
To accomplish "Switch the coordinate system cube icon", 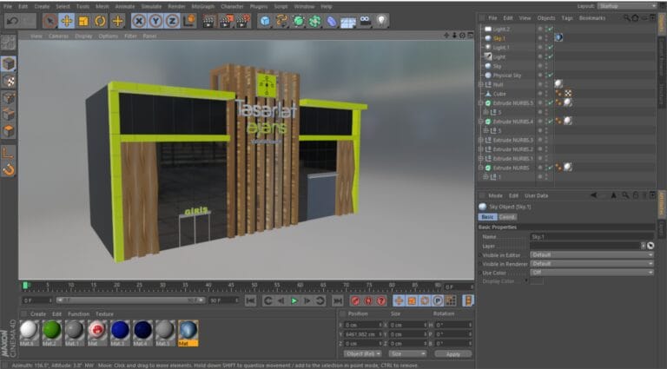I will [x=189, y=21].
